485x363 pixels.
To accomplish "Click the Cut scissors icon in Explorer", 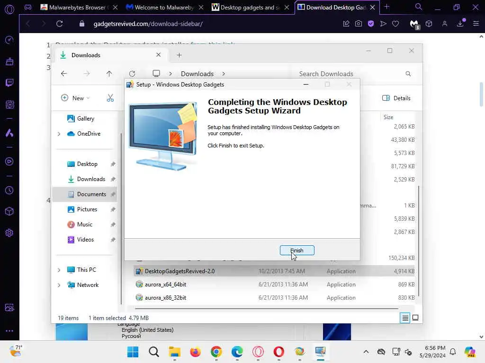I will point(110,98).
